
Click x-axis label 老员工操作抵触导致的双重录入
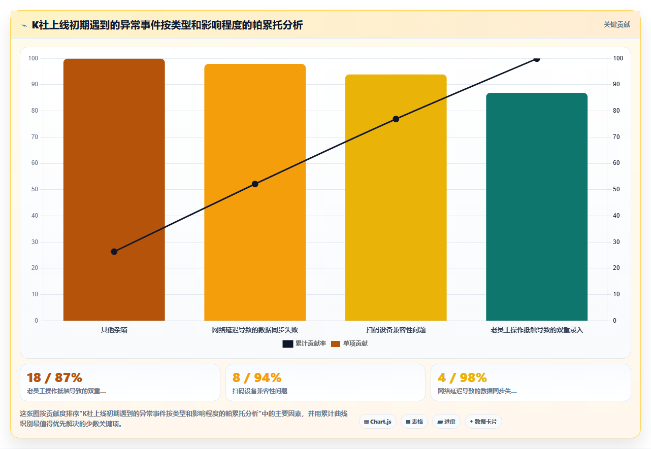[537, 330]
